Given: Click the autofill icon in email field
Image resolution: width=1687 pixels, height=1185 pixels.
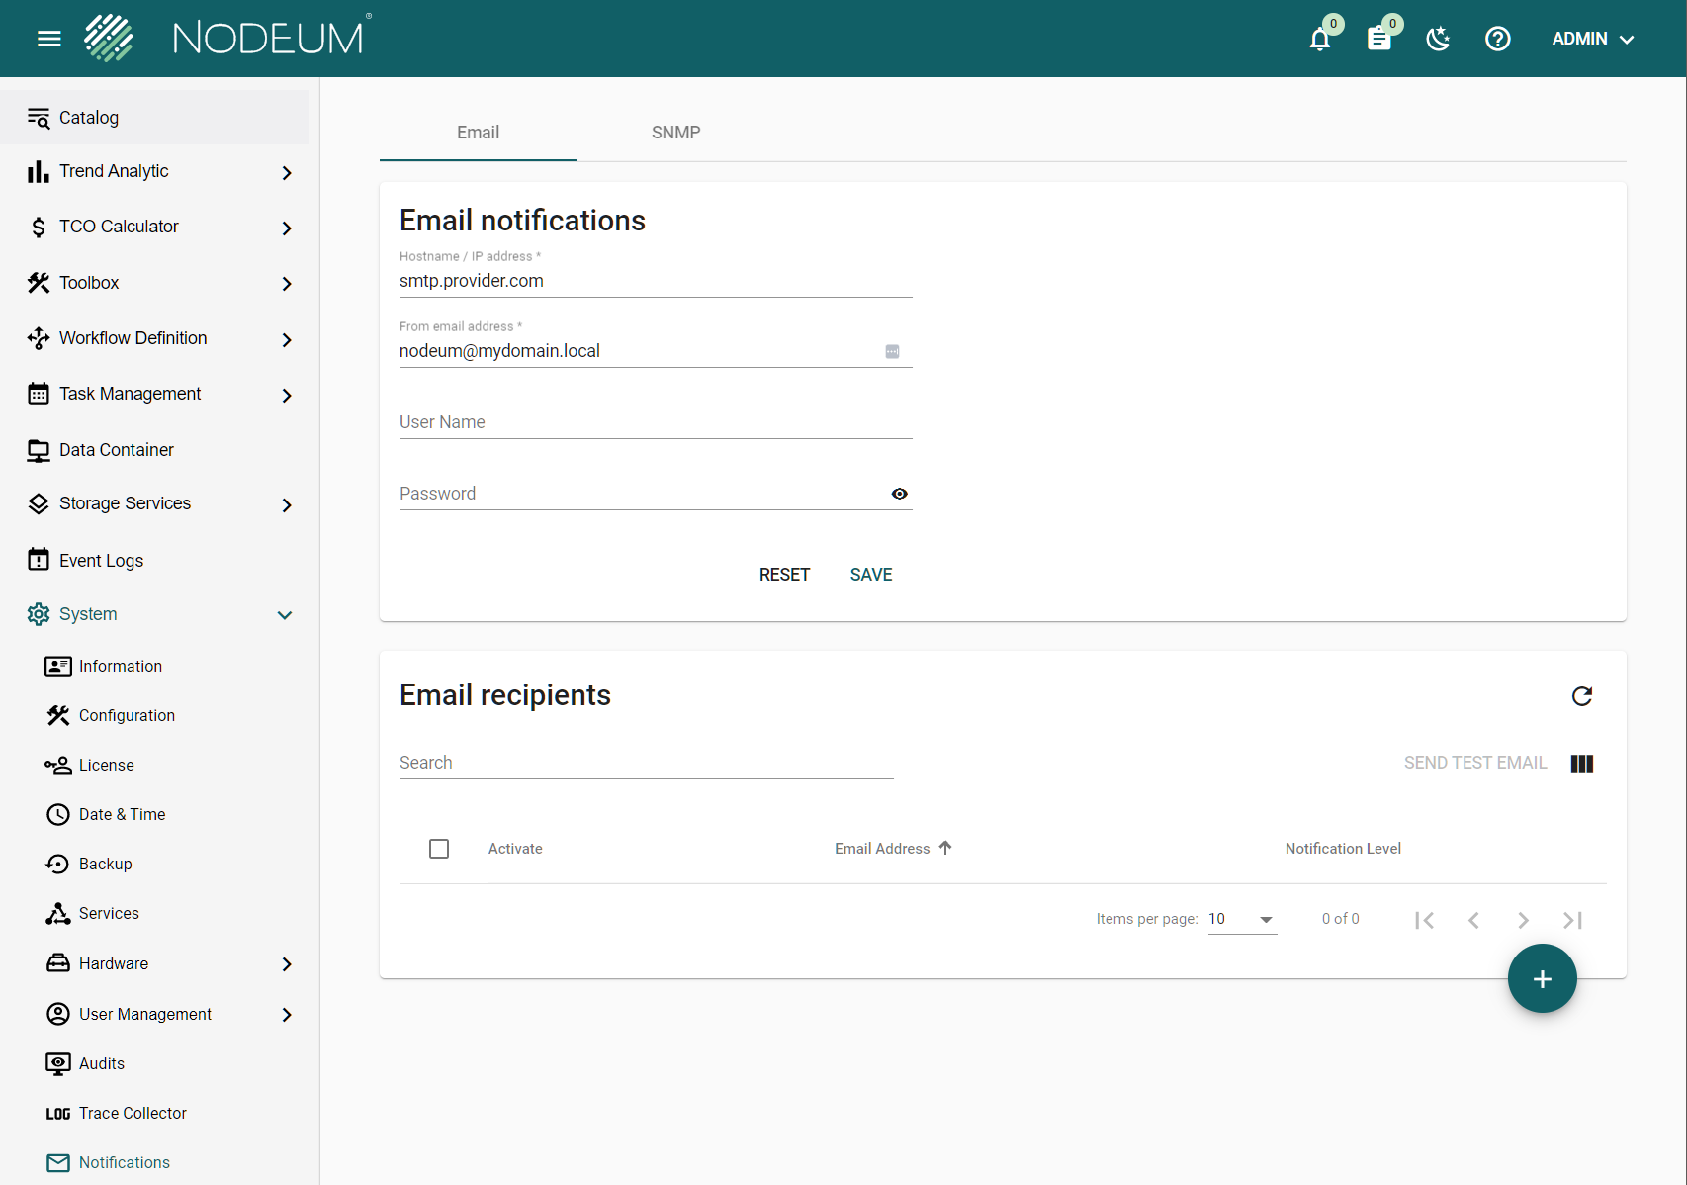Looking at the screenshot, I should point(892,352).
